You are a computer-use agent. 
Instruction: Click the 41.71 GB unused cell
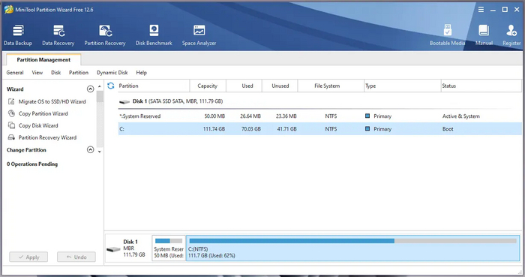[x=287, y=129]
